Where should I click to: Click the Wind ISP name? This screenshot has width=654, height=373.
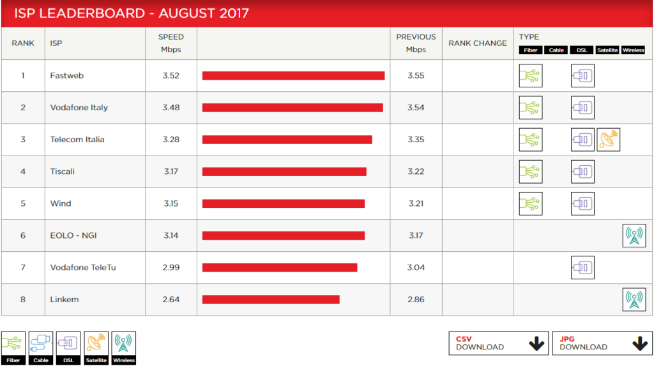pos(61,203)
